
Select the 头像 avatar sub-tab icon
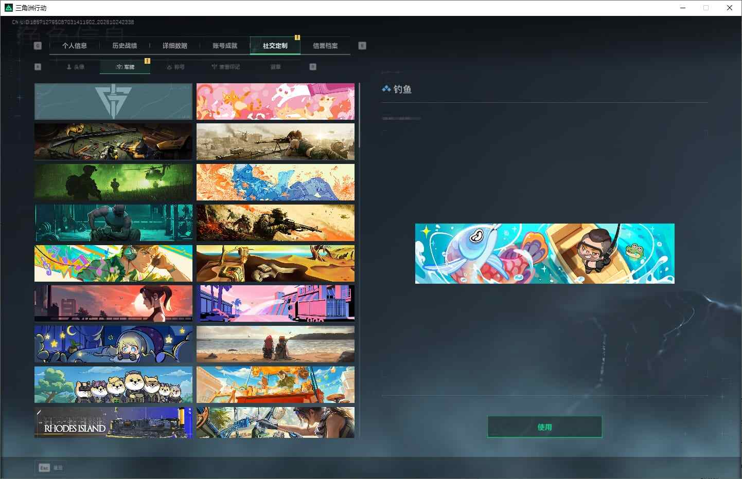point(69,67)
